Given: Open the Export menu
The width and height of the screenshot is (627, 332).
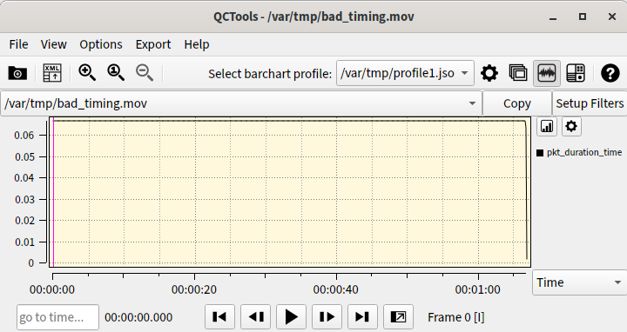Looking at the screenshot, I should [x=153, y=44].
